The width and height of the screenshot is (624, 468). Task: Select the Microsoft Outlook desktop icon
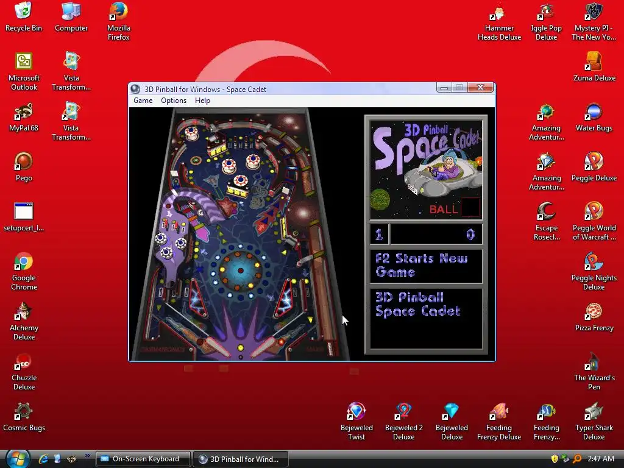24,72
